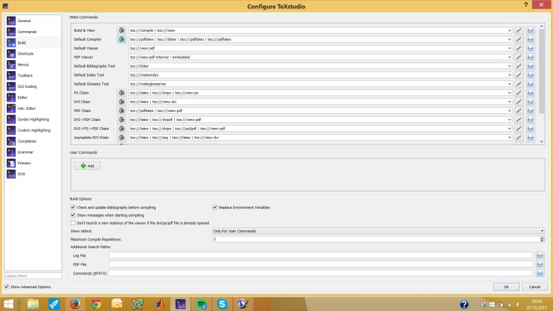Open the wrench icon for Default Index Tool

[x=519, y=75]
